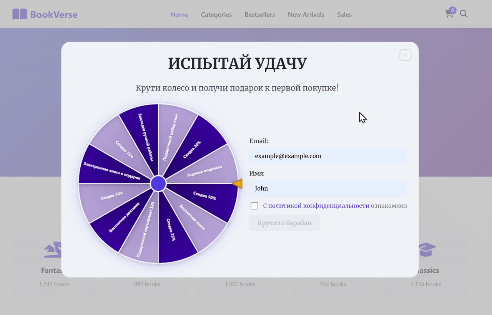This screenshot has width=492, height=315.
Task: Click the Email input field
Action: tap(328, 156)
